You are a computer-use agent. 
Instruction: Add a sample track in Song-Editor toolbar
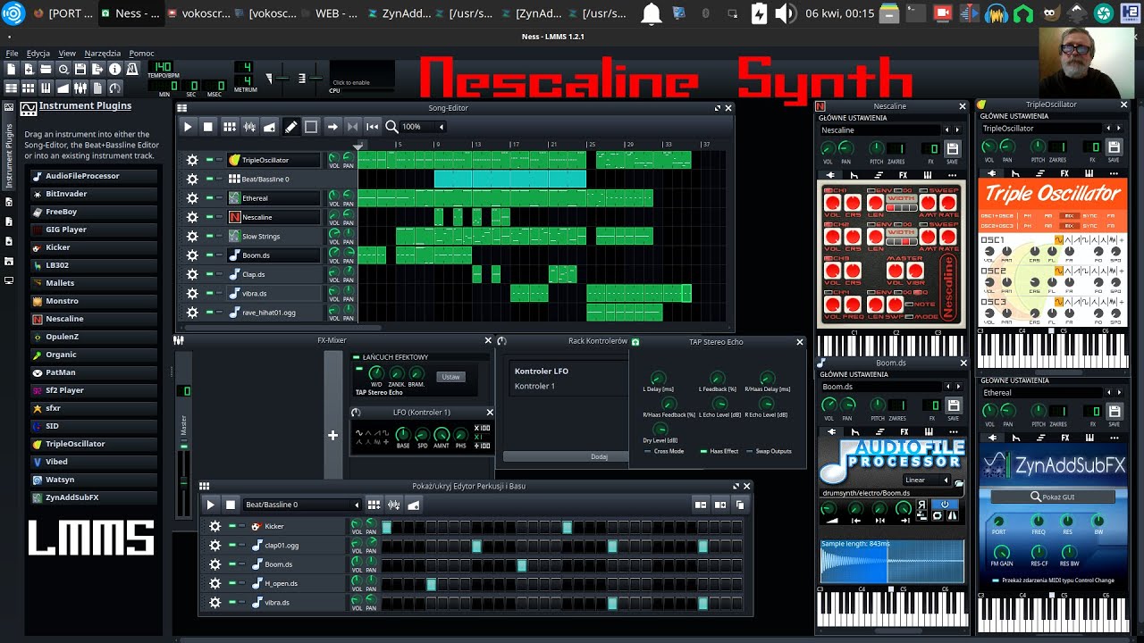[x=249, y=127]
